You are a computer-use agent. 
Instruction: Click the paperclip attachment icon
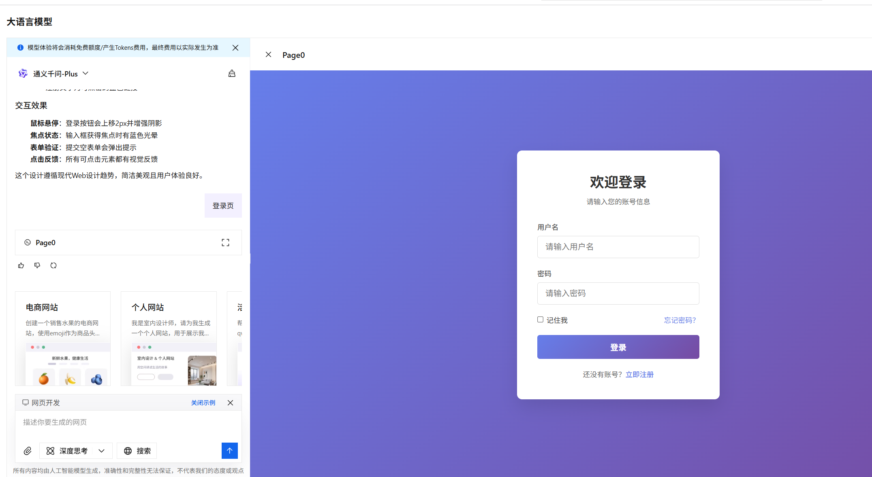pos(28,451)
